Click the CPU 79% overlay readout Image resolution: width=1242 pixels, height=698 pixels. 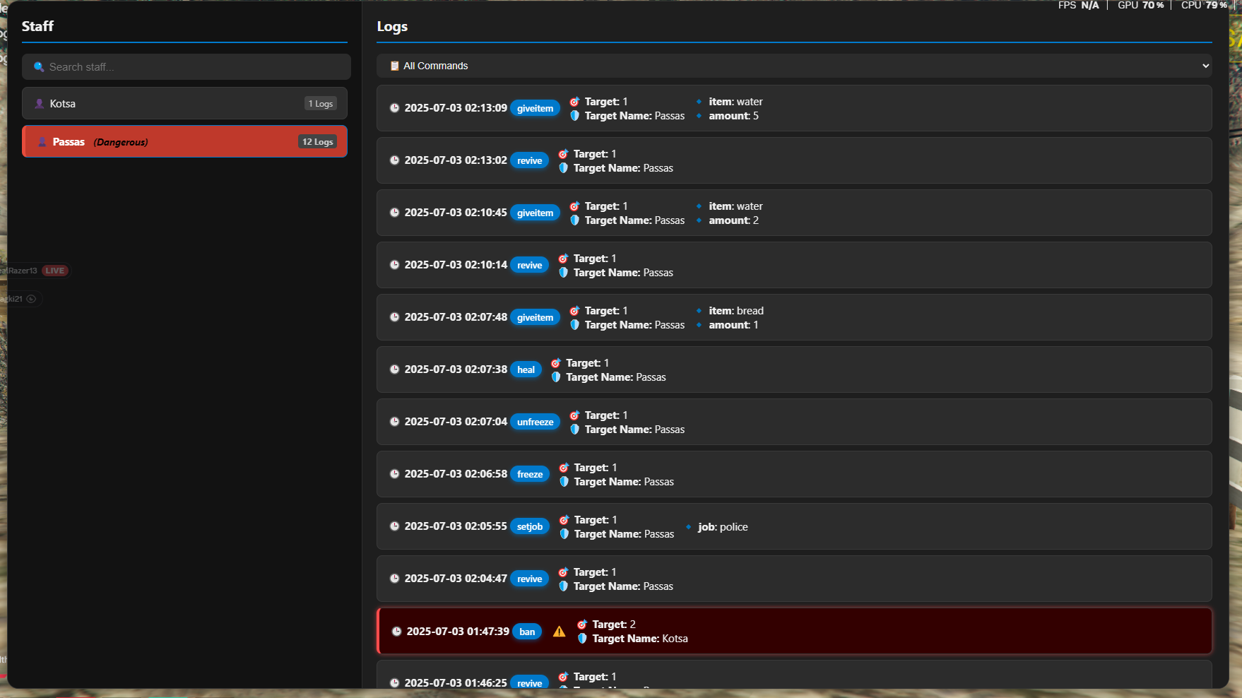(x=1204, y=5)
